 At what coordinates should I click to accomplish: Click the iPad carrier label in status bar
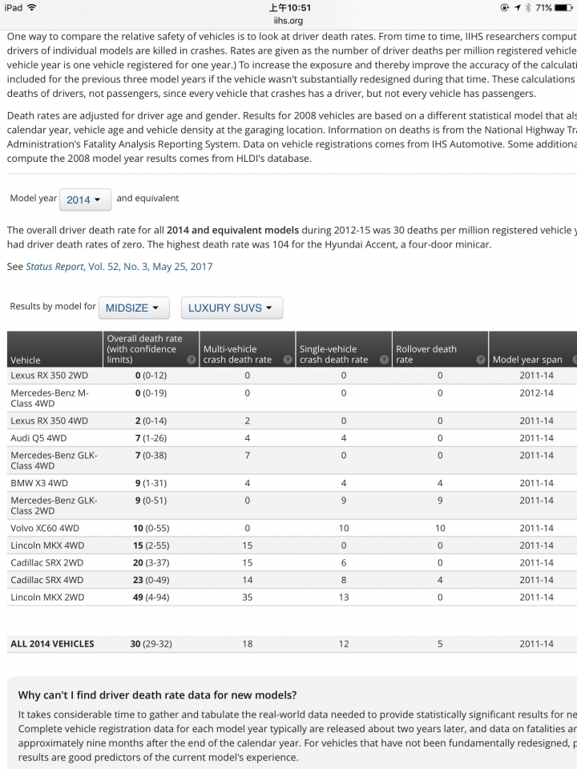(x=14, y=7)
